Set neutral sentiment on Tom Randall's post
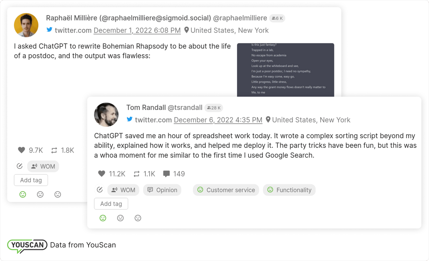Screen dimensions: 429x261 (x=120, y=218)
